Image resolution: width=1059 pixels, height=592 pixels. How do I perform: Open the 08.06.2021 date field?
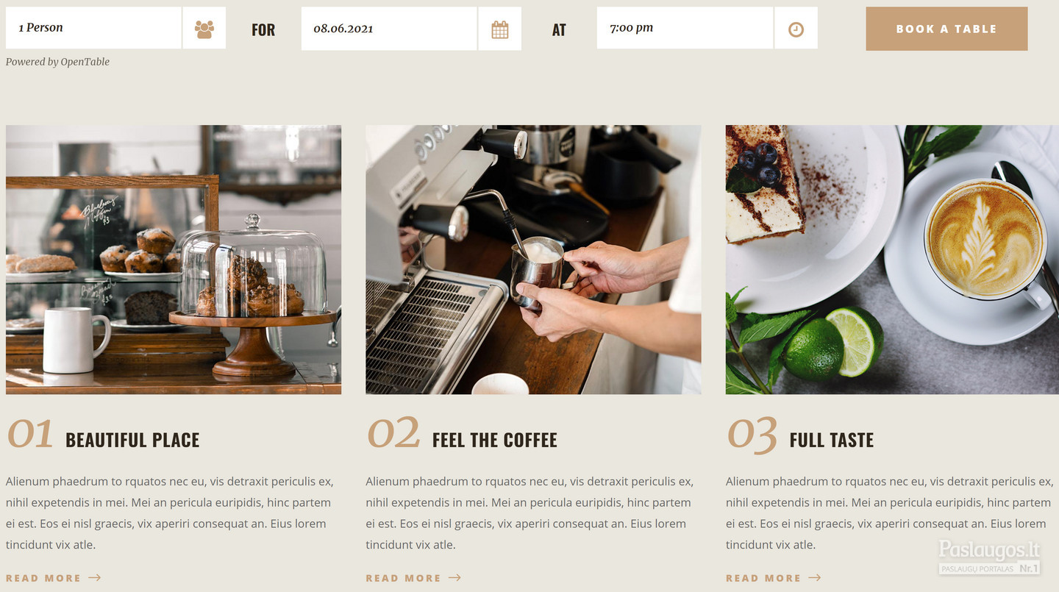tap(389, 29)
